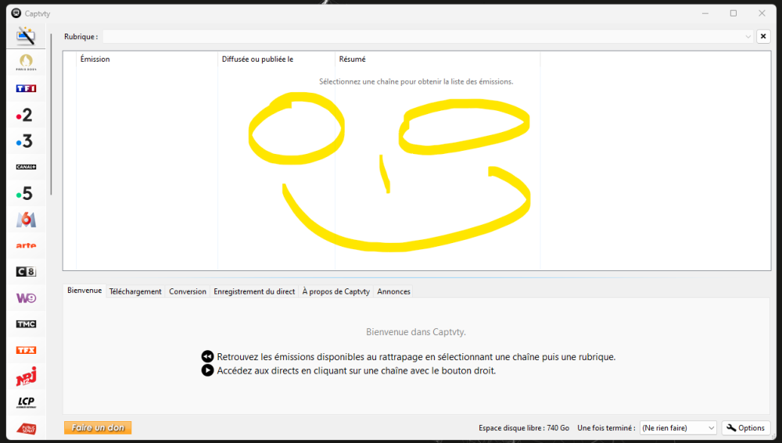Screen dimensions: 782x443
Task: Select the C8 channel
Action: click(26, 272)
